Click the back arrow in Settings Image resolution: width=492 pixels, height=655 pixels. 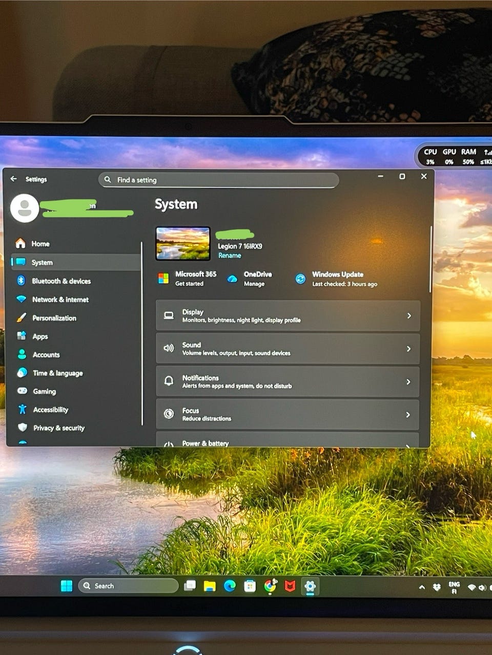pyautogui.click(x=14, y=179)
